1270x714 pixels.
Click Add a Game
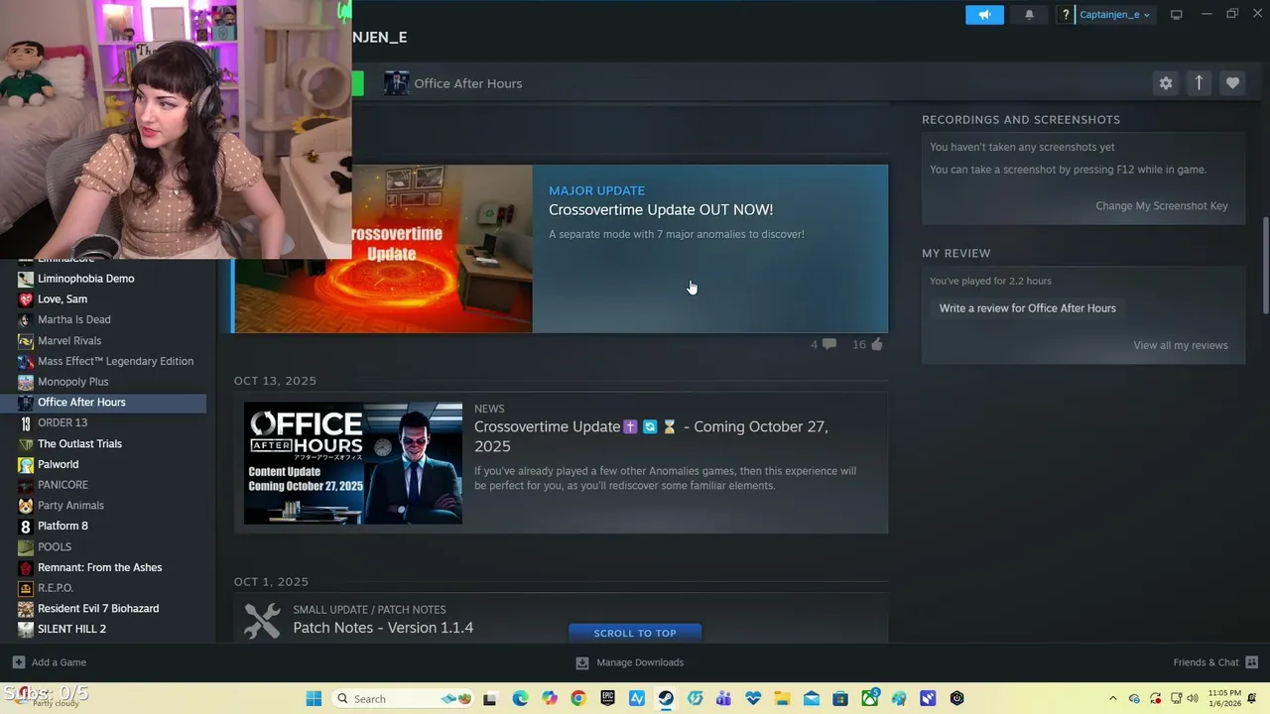pyautogui.click(x=50, y=662)
